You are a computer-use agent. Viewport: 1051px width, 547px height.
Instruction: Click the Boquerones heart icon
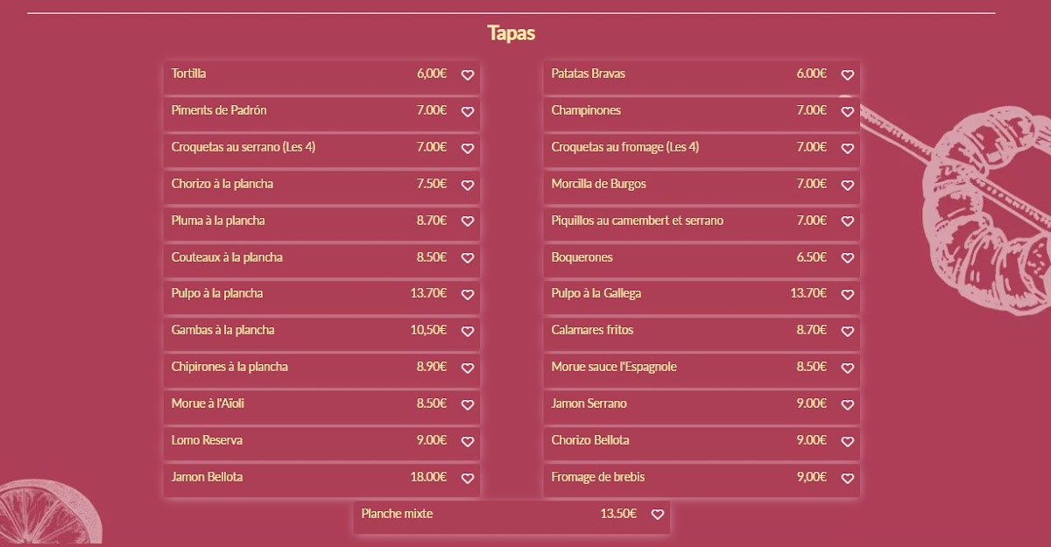coord(848,259)
